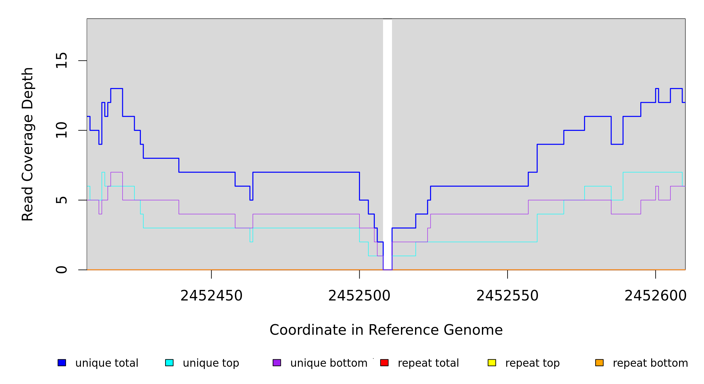The width and height of the screenshot is (704, 384).
Task: Click the yellow repeat top legend swatch
Action: pos(492,363)
